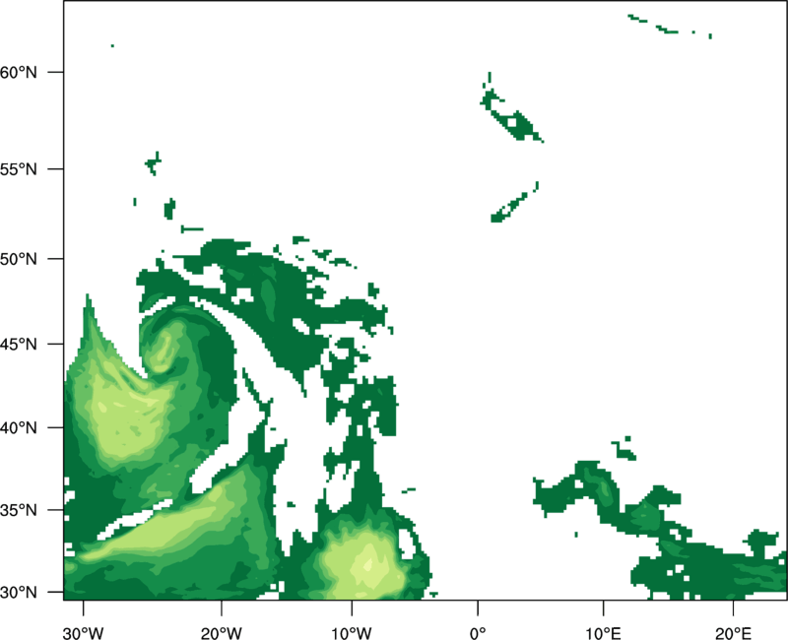This screenshot has height=640, width=788.
Task: Click the 60°N latitude label
Action: (19, 72)
